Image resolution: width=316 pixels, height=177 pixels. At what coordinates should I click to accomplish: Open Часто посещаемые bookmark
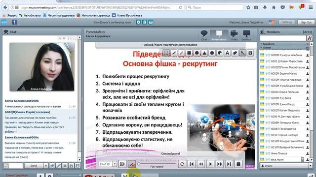(x=59, y=15)
